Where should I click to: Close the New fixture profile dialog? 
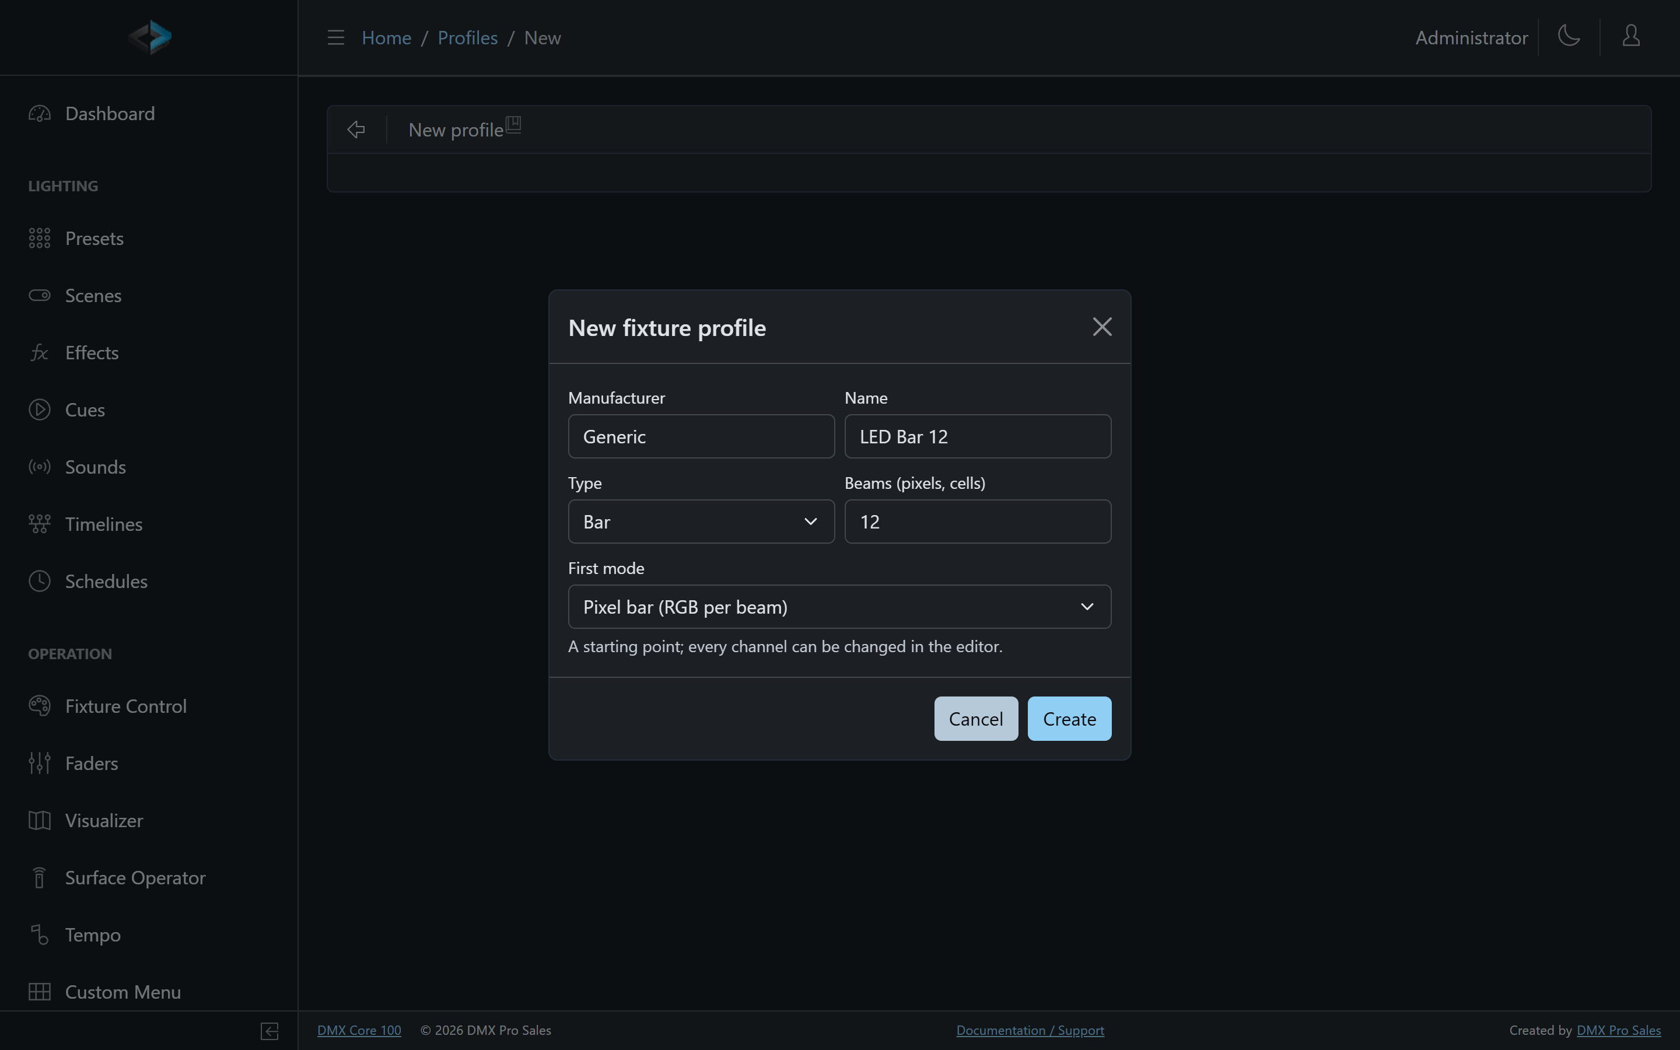[1102, 327]
